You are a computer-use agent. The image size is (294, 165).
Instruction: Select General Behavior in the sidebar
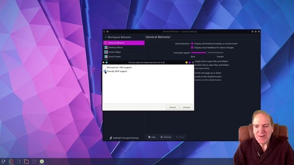(124, 43)
